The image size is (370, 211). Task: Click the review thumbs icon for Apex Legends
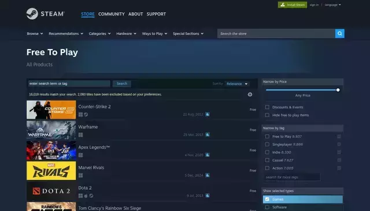coord(208,155)
